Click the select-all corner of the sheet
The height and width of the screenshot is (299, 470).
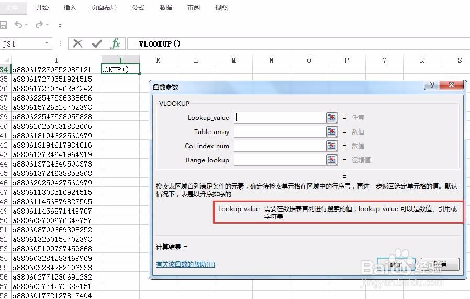point(5,60)
